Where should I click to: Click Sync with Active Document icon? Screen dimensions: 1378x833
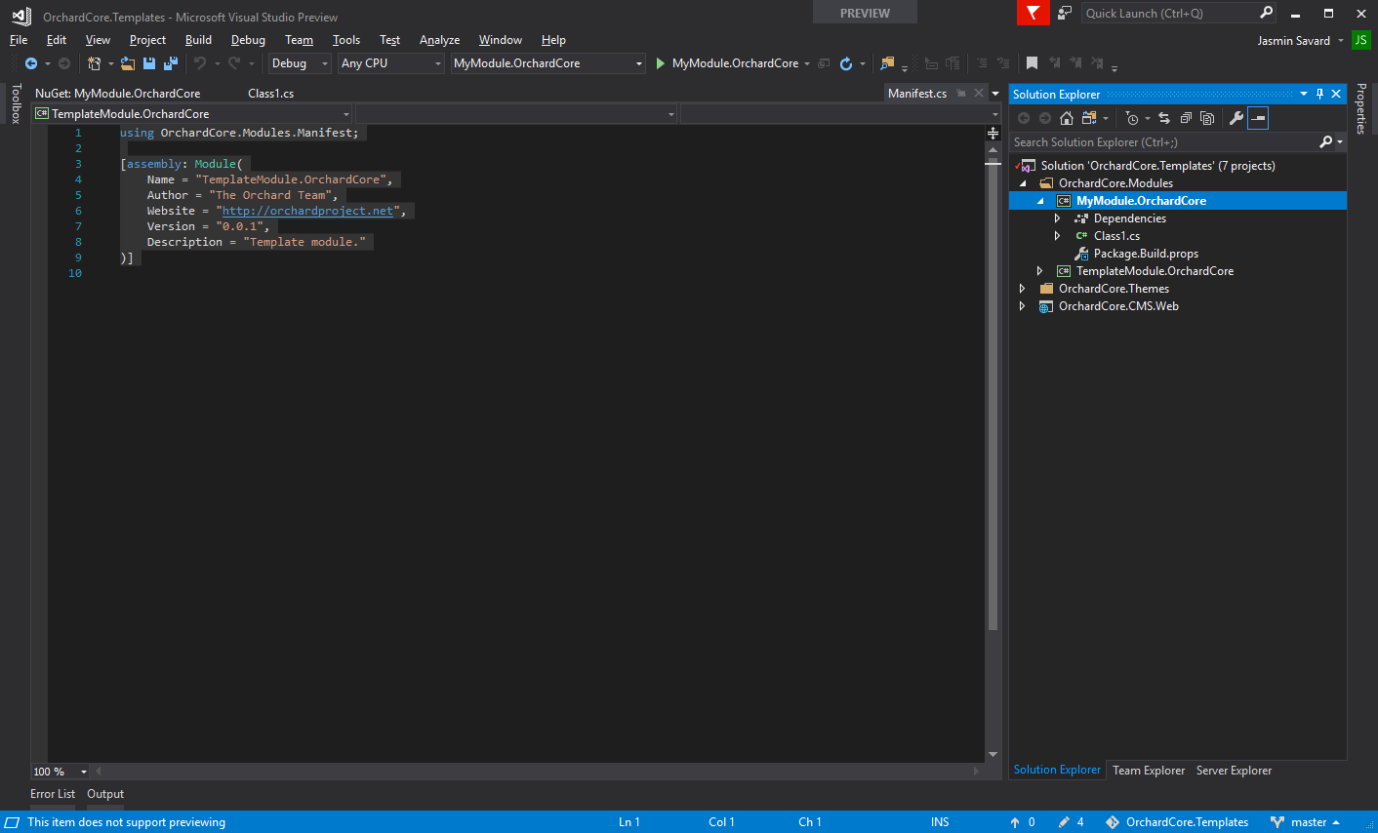1164,118
